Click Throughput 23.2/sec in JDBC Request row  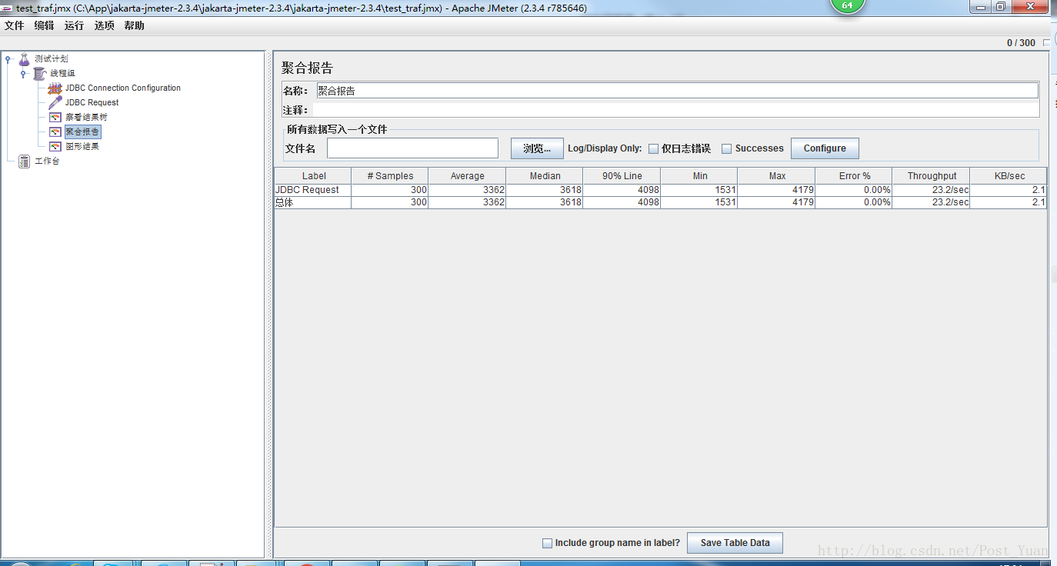point(931,190)
